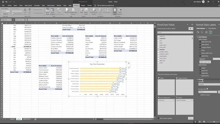Enable Value From Cells checkbox
220x124 pixels.
point(200,42)
